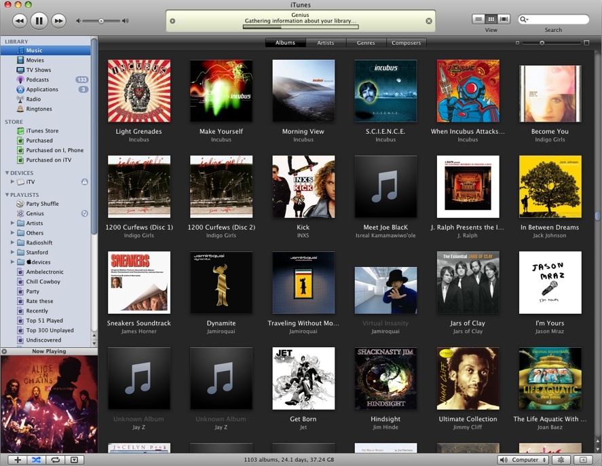Open Movies in the library
Image resolution: width=602 pixels, height=466 pixels.
coord(45,60)
